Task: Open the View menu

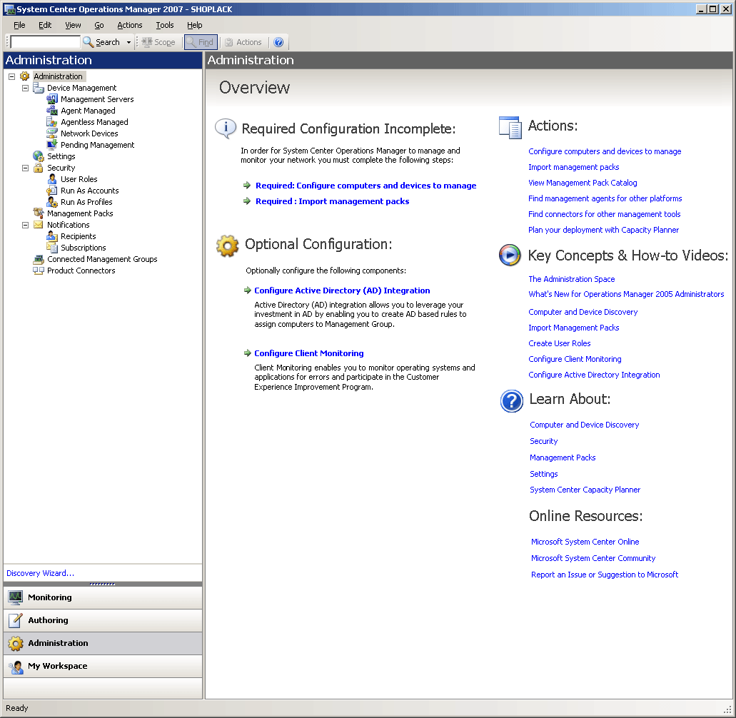Action: pos(73,25)
